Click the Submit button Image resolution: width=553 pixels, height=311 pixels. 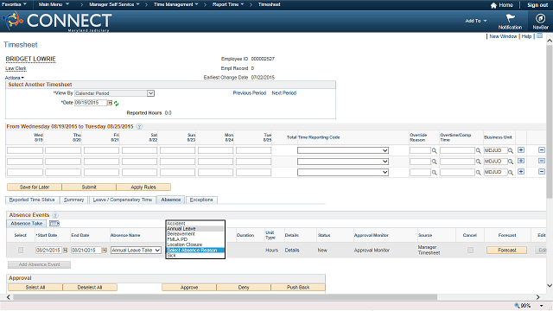coord(89,187)
